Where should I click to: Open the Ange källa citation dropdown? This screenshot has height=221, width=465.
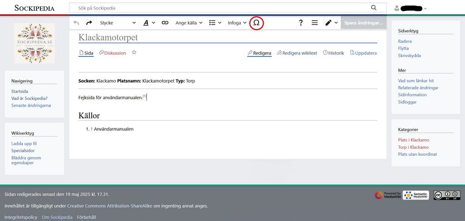[x=189, y=23]
